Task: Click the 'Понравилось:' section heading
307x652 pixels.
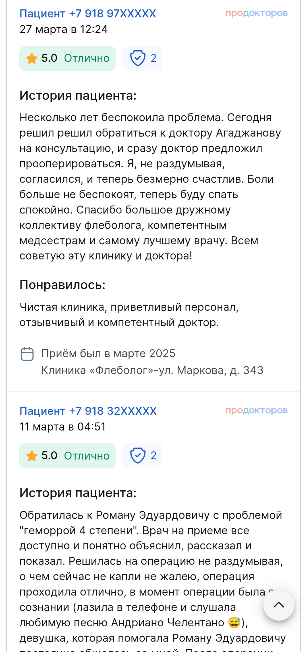Action: click(x=63, y=285)
